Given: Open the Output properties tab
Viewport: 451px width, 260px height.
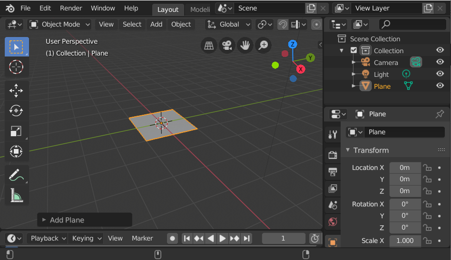Looking at the screenshot, I should (333, 172).
